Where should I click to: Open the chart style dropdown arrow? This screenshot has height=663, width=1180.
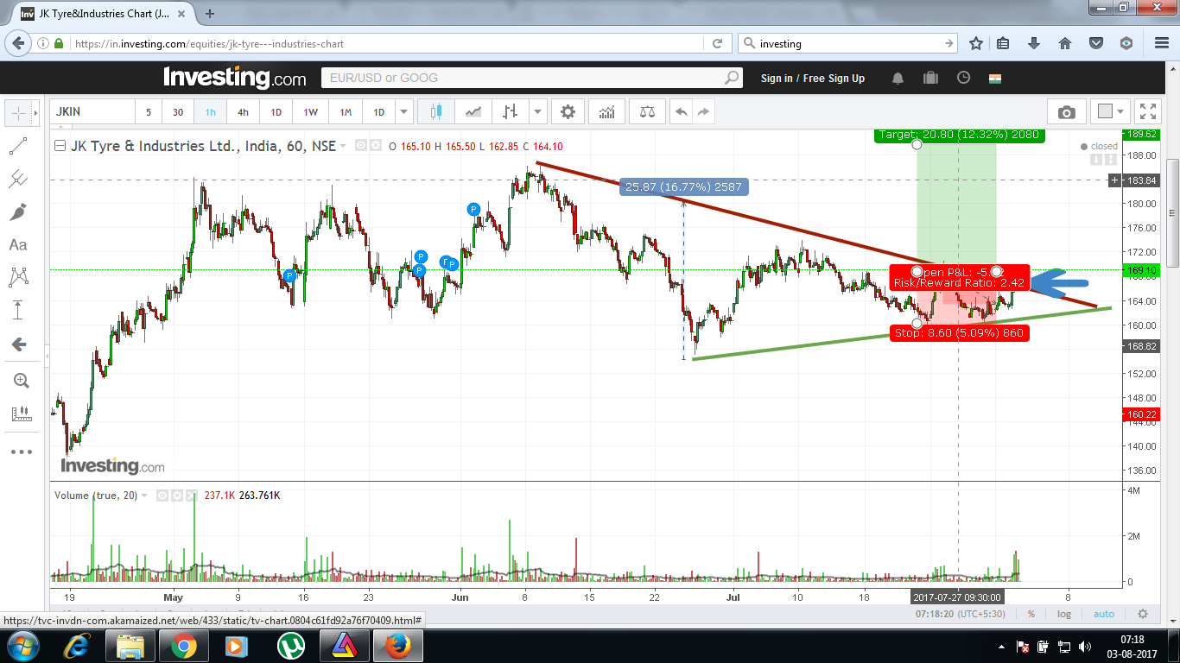coord(538,112)
